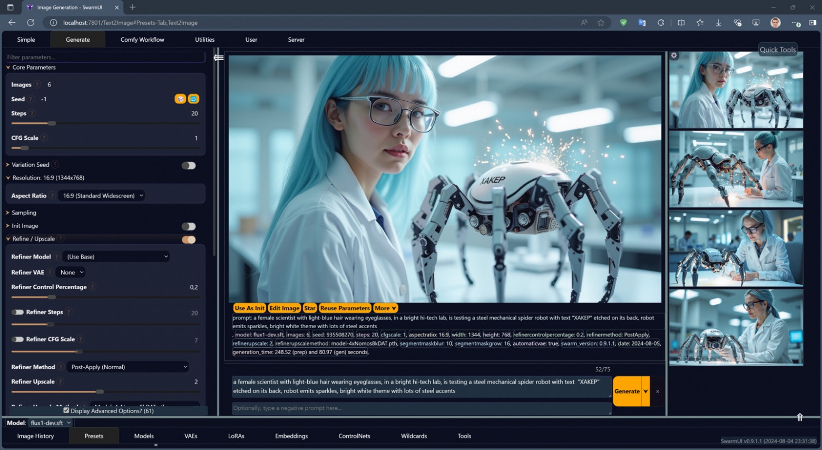Screen dimensions: 822x450
Task: Switch to the Comfy Workflow tab
Action: point(142,40)
